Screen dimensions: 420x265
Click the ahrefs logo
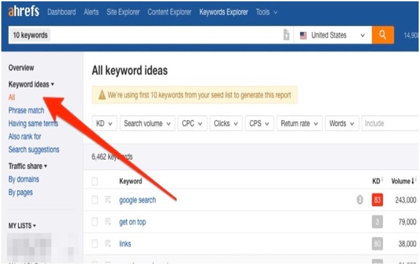coord(24,11)
